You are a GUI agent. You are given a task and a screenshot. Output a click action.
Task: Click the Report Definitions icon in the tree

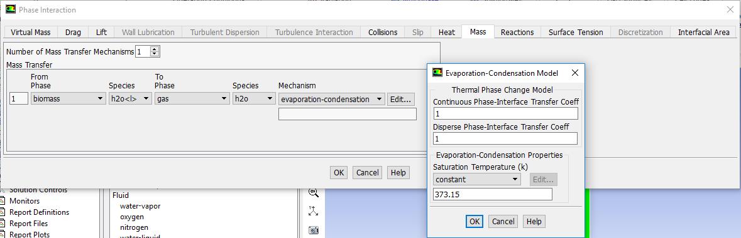coord(3,212)
